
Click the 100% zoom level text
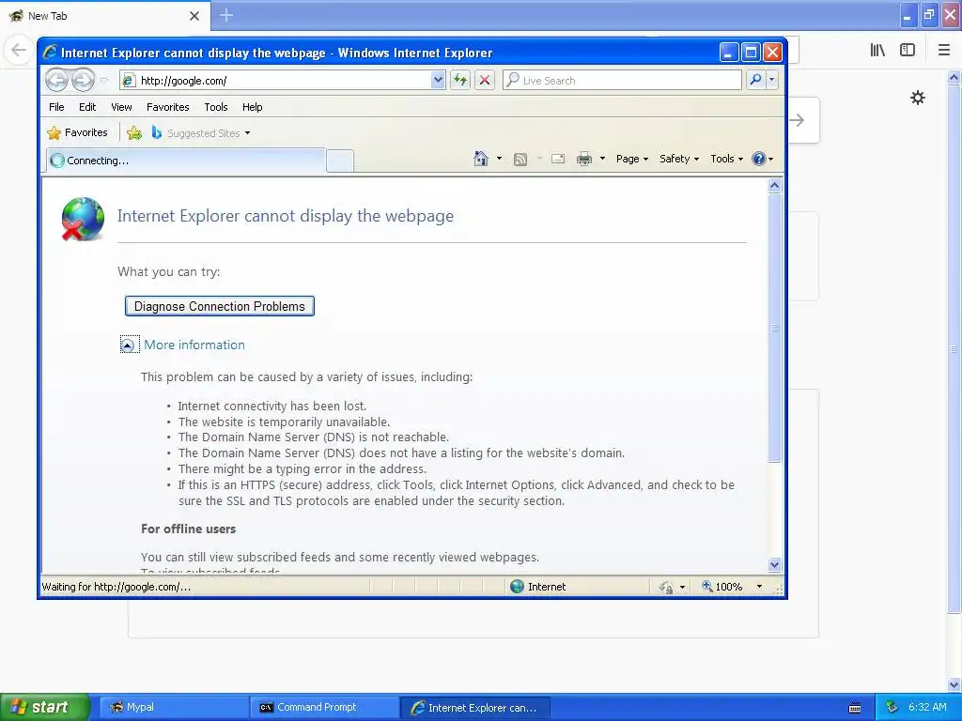729,587
